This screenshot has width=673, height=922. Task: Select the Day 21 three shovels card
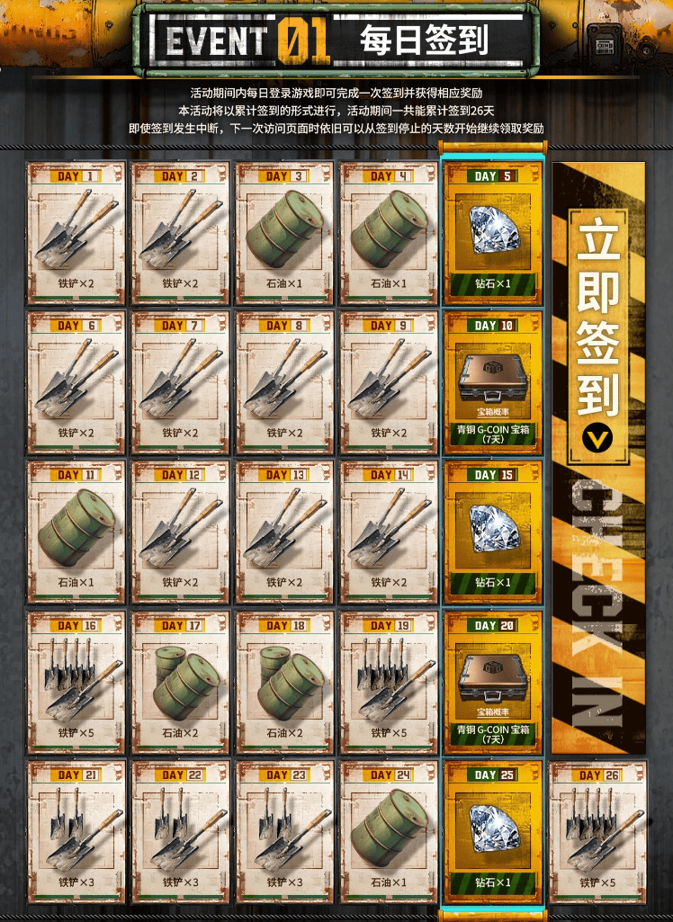tap(76, 831)
